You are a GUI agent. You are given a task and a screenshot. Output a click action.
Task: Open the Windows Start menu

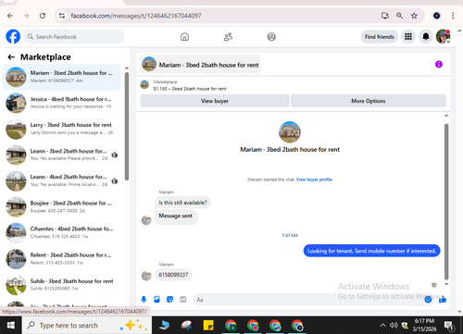pos(11,325)
